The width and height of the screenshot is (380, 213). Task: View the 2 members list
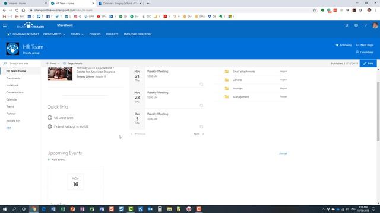(x=365, y=52)
